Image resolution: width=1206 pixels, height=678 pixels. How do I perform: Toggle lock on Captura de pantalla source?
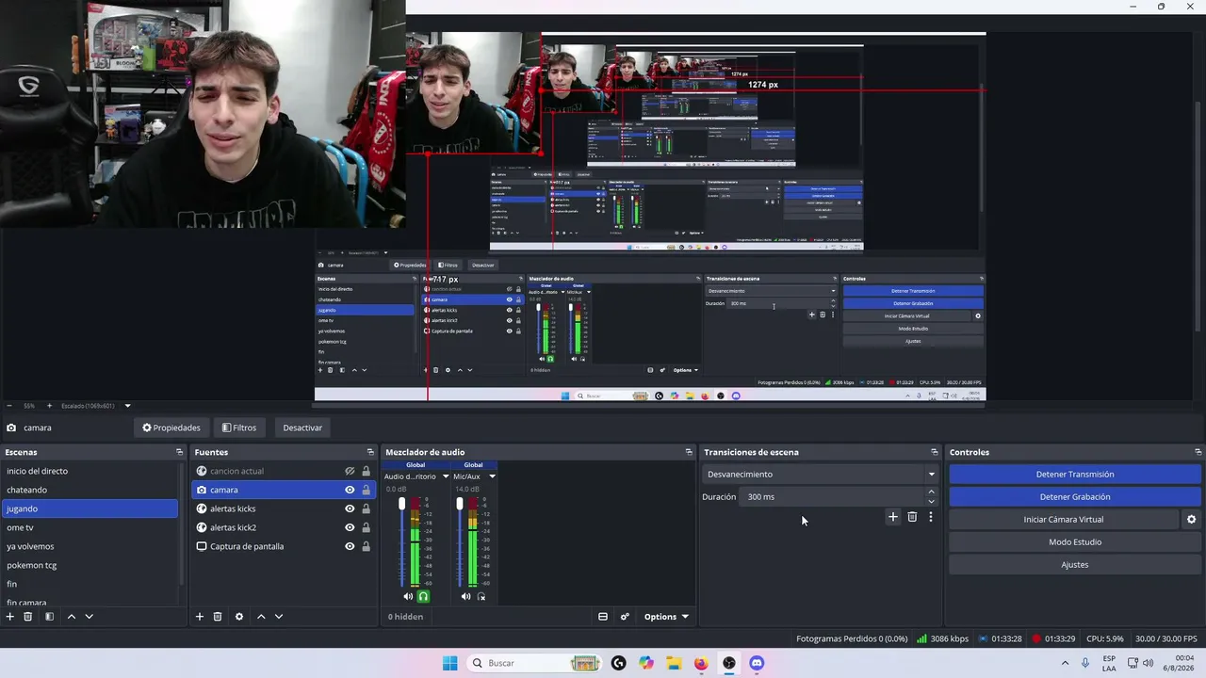[x=366, y=546]
